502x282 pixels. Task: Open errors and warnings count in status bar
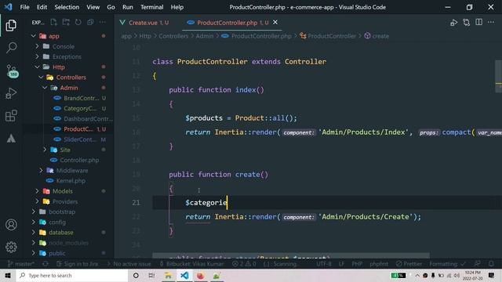pos(244,264)
